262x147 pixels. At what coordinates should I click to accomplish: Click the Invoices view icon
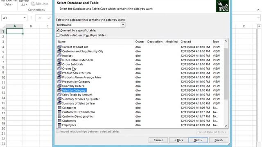59,56
